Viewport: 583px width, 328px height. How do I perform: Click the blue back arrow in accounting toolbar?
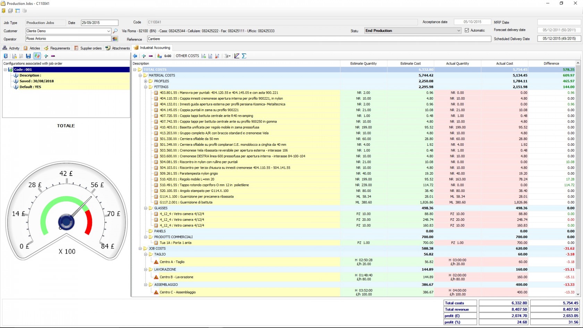pyautogui.click(x=135, y=56)
